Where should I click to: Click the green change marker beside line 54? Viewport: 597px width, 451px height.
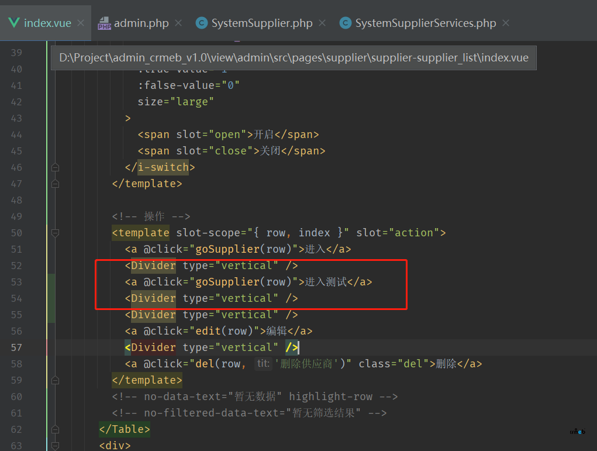pos(51,298)
